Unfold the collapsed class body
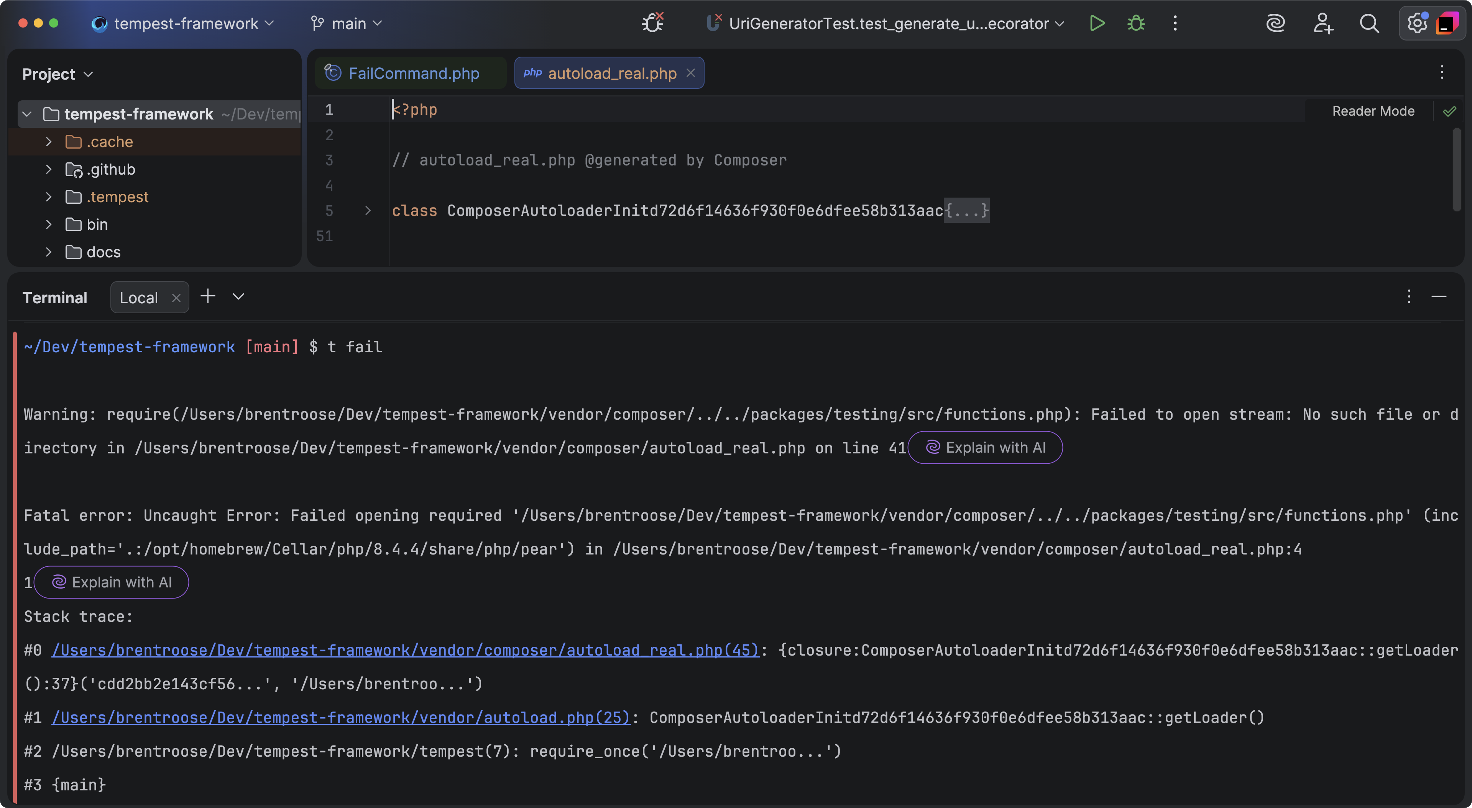 pyautogui.click(x=368, y=211)
